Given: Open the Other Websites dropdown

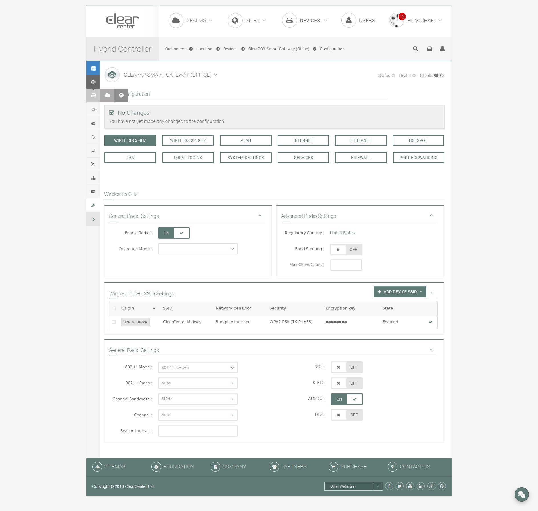Looking at the screenshot, I should [353, 486].
